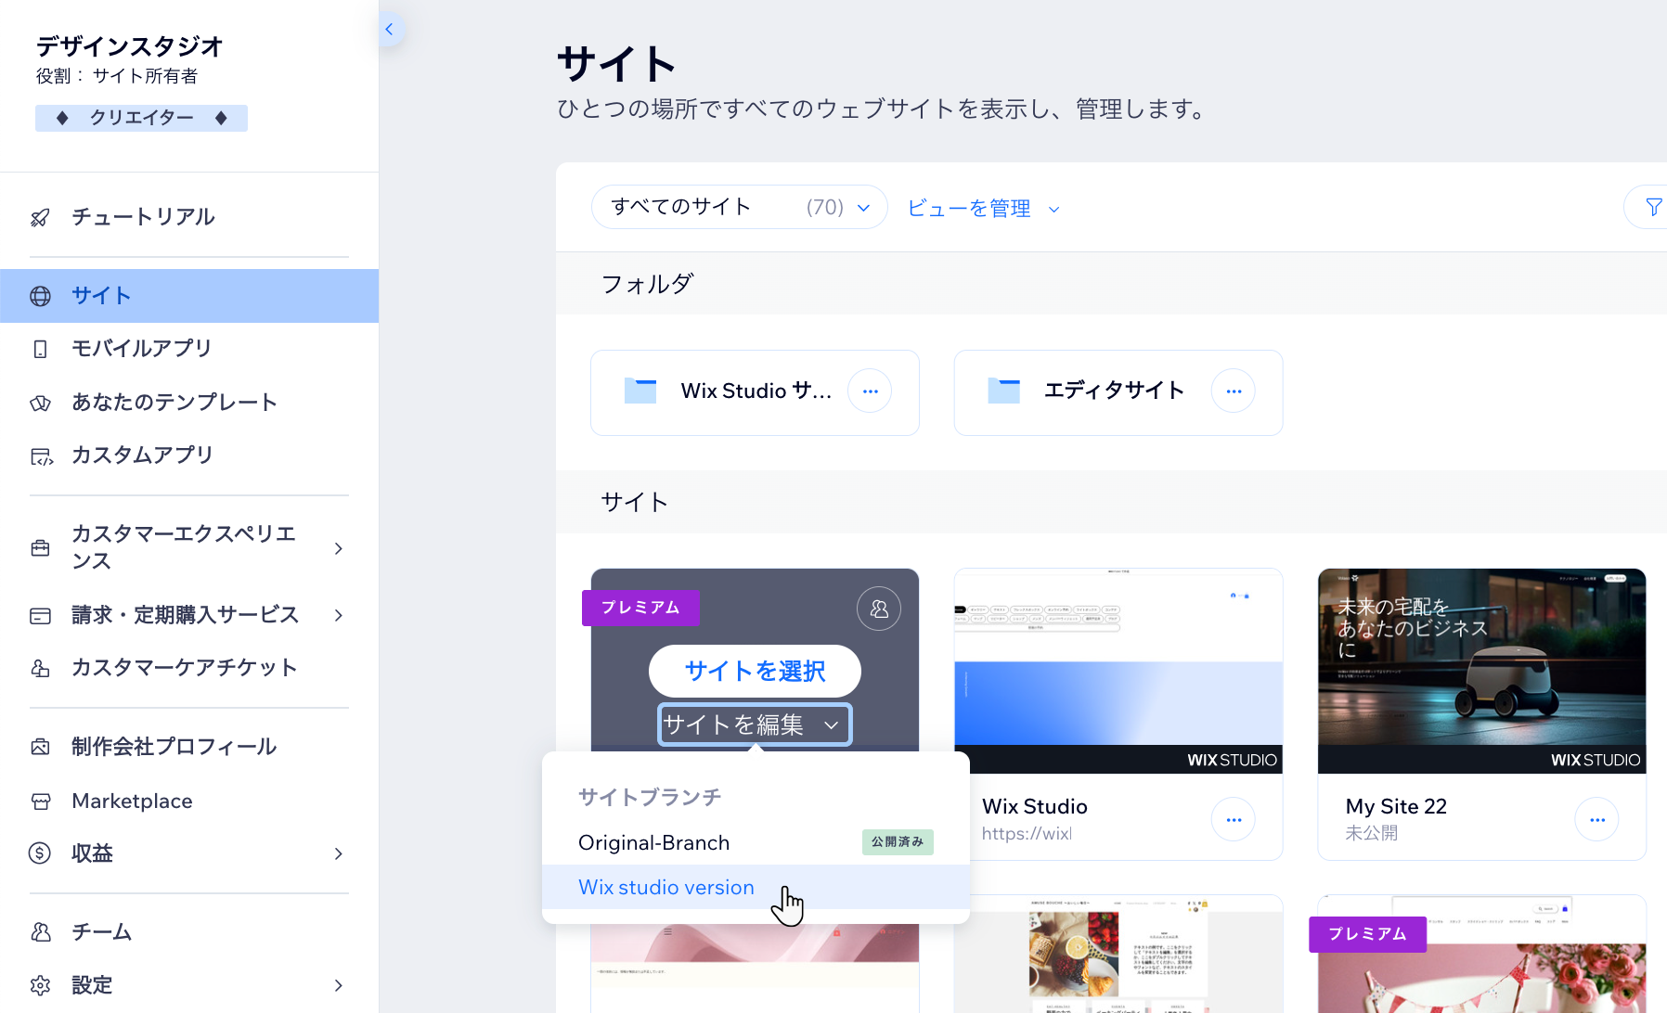Select the サイト globe icon in sidebar
The image size is (1667, 1013).
tap(40, 296)
